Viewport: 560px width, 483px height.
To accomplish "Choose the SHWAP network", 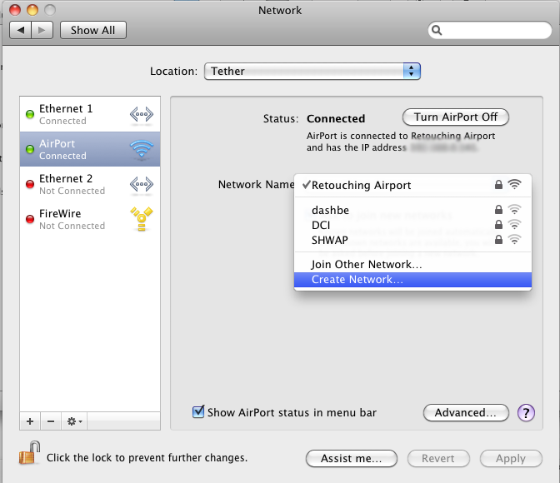I will coord(412,240).
